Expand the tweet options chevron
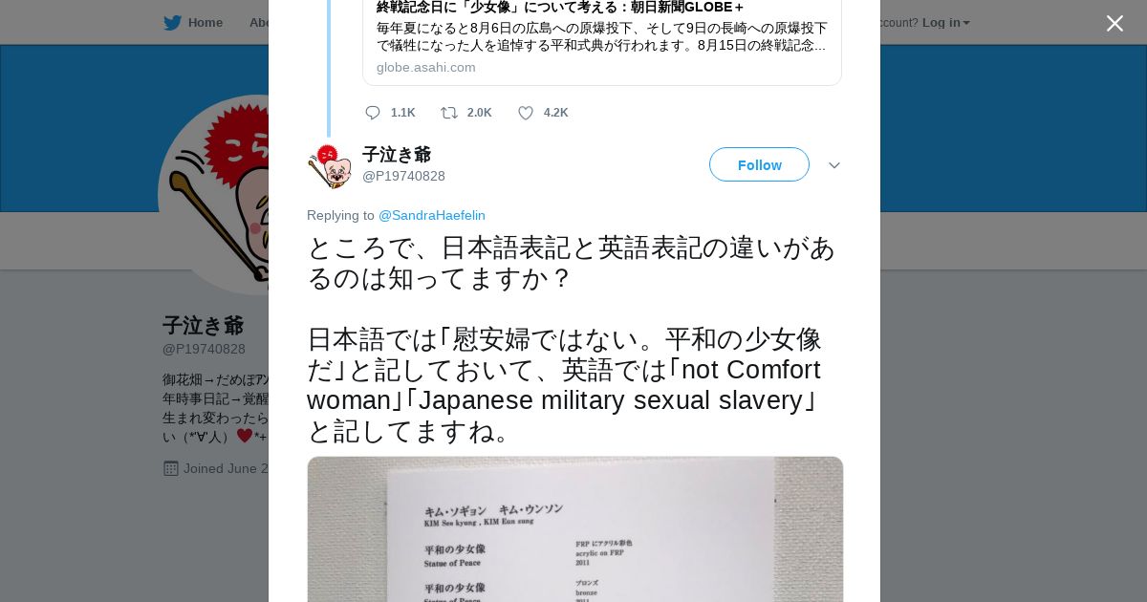1147x602 pixels. point(834,165)
